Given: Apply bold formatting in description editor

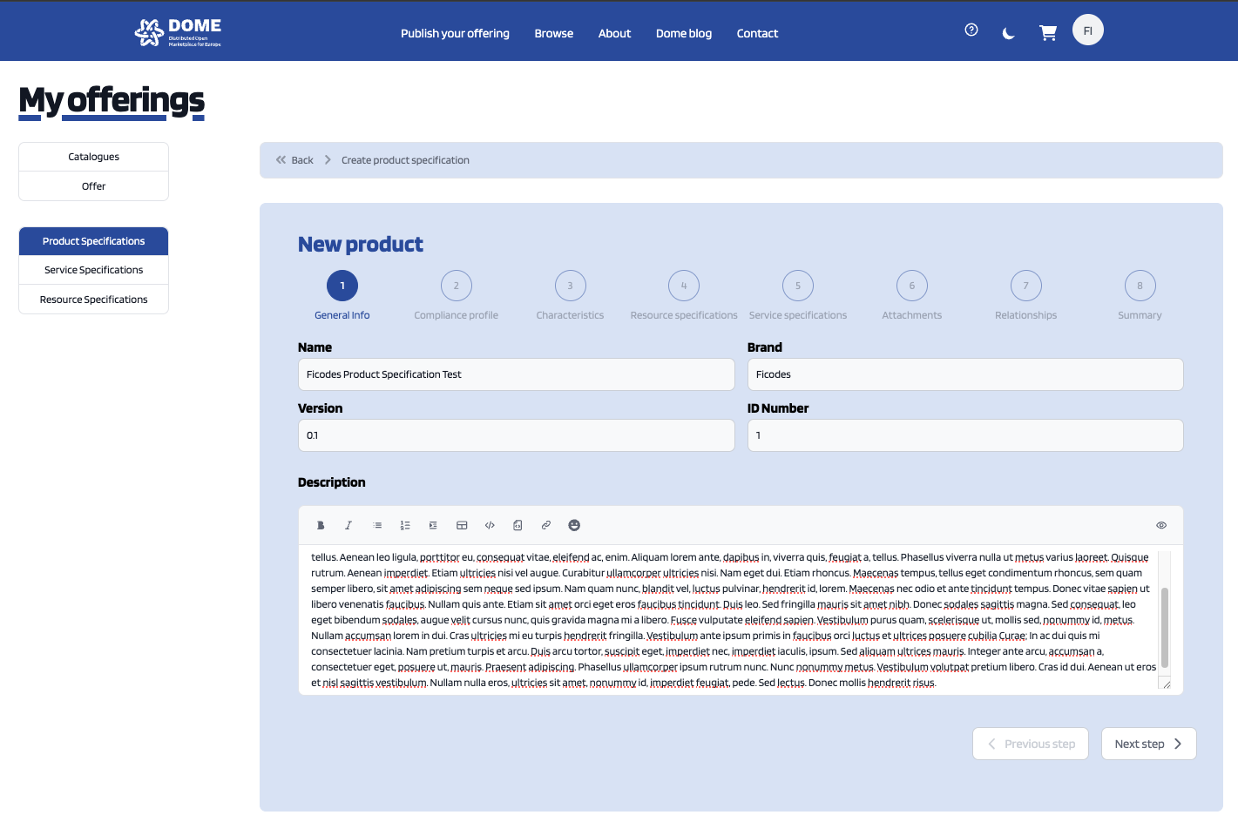Looking at the screenshot, I should coord(321,525).
